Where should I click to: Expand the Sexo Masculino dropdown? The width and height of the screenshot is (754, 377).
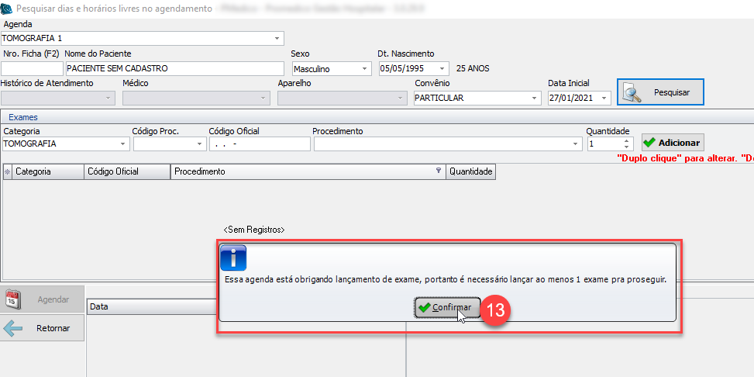click(x=364, y=68)
